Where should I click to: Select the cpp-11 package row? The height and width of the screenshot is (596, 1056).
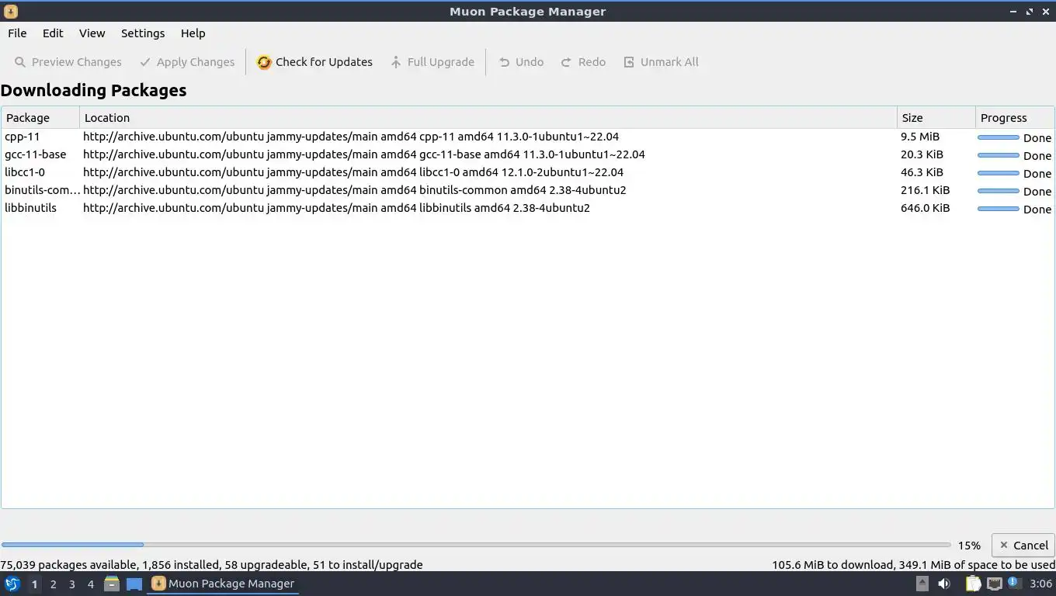528,137
